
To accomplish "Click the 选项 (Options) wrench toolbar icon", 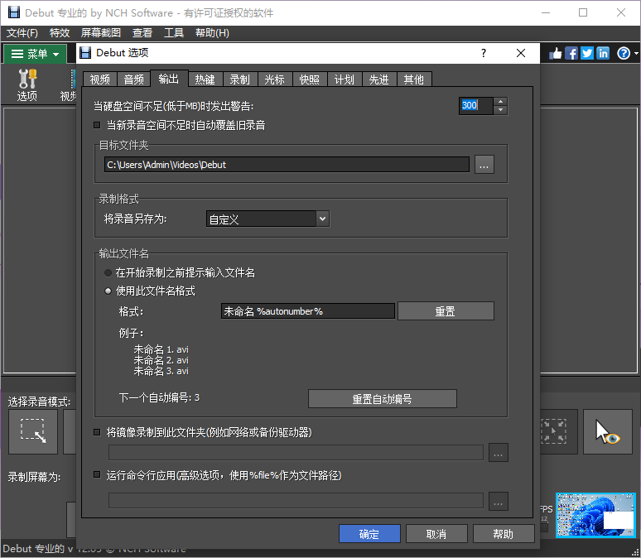I will pyautogui.click(x=27, y=84).
